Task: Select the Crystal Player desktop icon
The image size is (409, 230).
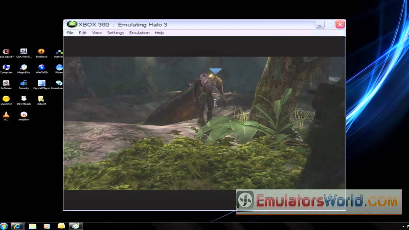Action: pos(42,84)
